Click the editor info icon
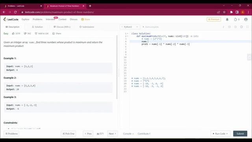 (224, 27)
